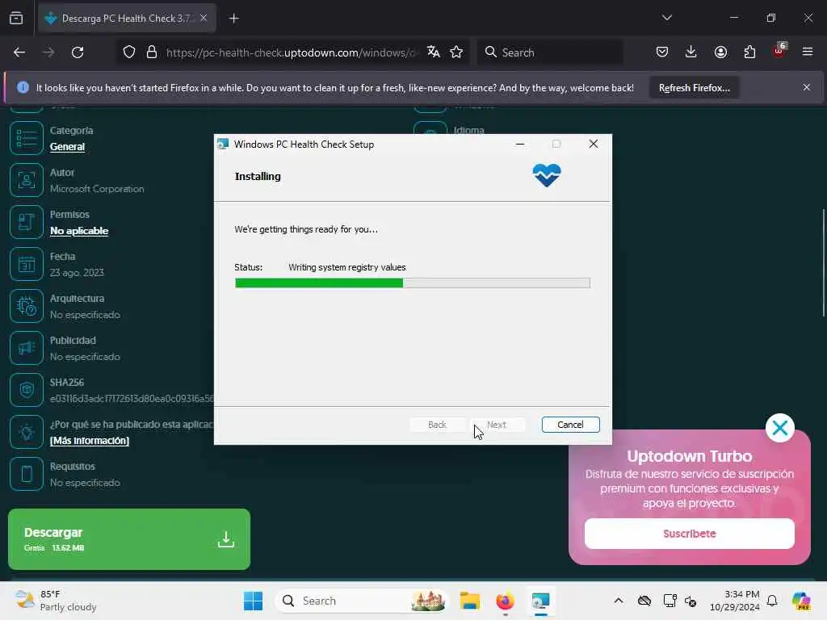Click the uBlock extension icon with badge
This screenshot has height=620, width=827.
(779, 51)
